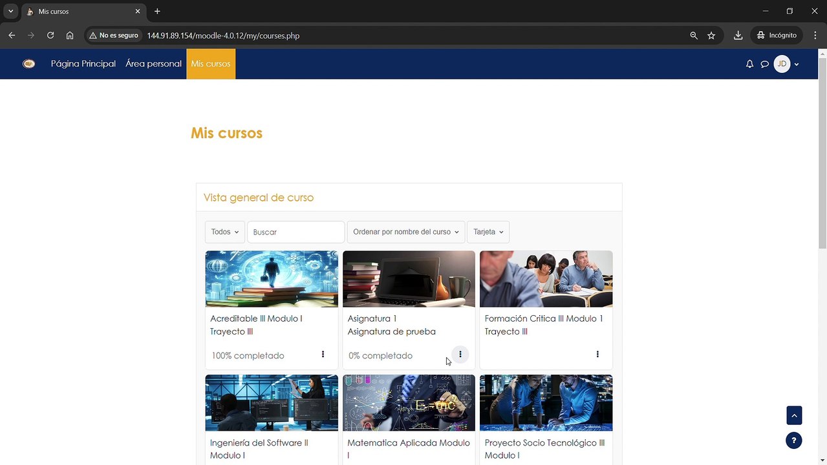This screenshot has width=827, height=465.
Task: Click the '0% completado' progress text
Action: tap(380, 356)
